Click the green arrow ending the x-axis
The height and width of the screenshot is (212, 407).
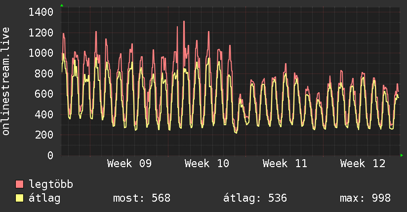(402, 155)
